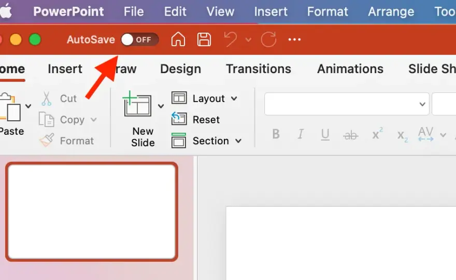Toggle Subscript formatting
The width and height of the screenshot is (456, 280).
[x=403, y=136]
